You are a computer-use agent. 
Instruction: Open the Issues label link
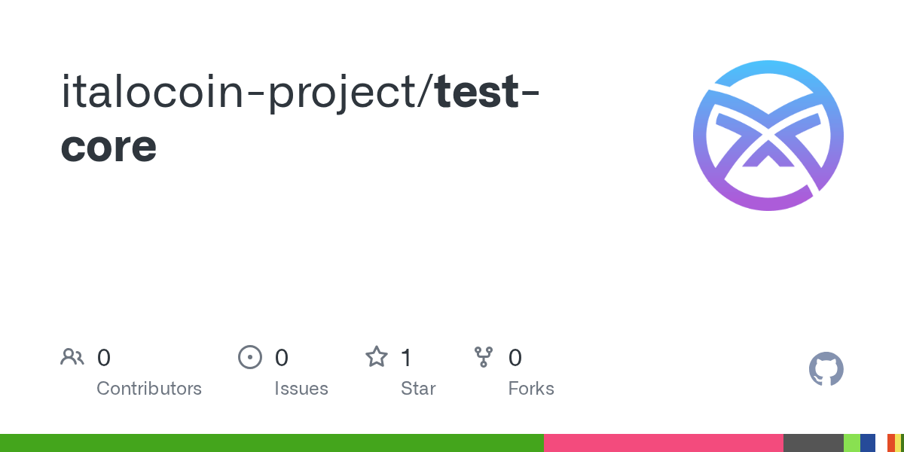coord(301,389)
